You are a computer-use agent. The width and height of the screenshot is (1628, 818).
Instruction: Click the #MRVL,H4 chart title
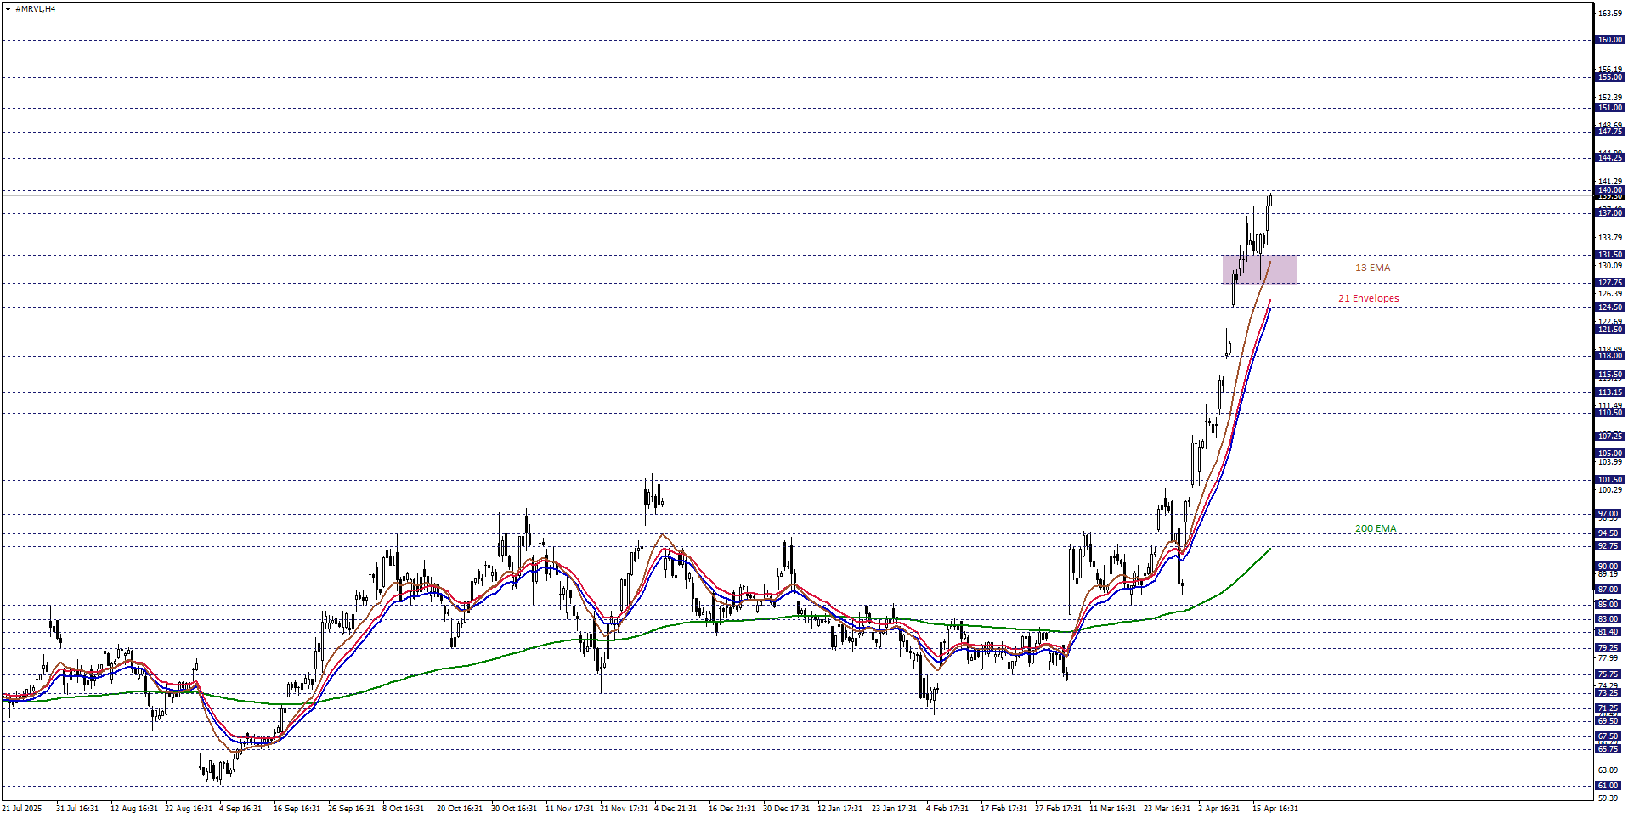(35, 9)
